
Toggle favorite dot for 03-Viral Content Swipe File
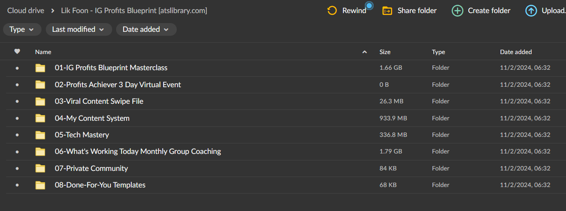click(x=17, y=102)
